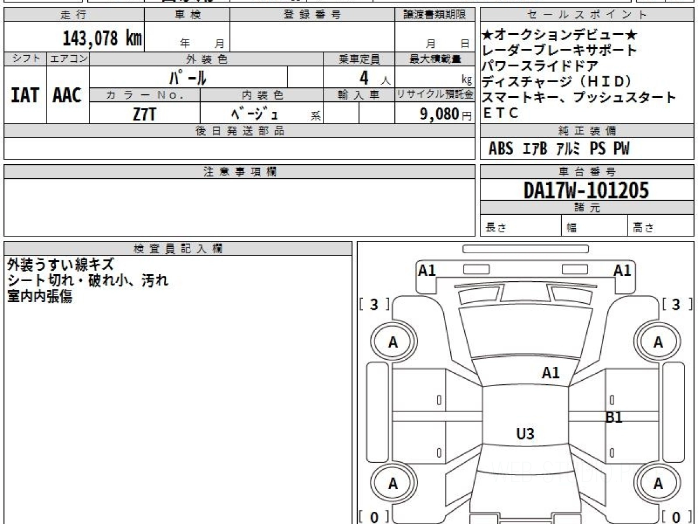This screenshot has width=698, height=524.
Task: Select the 143,078 km mileage value
Action: click(102, 38)
